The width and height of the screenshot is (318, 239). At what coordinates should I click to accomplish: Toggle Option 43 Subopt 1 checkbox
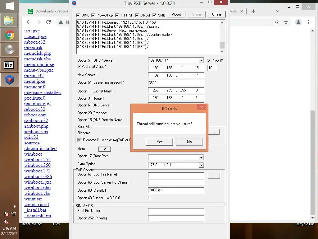[x=150, y=198]
